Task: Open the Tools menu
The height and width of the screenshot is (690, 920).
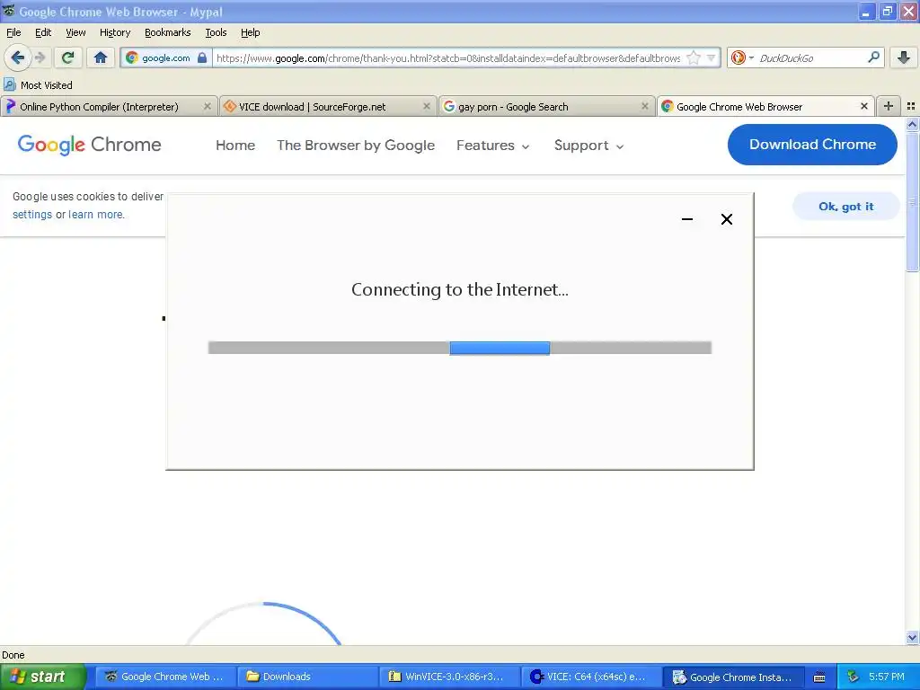Action: 216,32
